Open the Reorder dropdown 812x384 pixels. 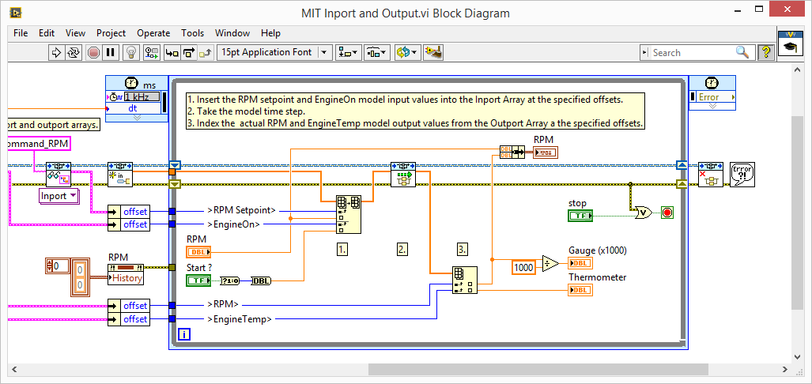tap(407, 52)
